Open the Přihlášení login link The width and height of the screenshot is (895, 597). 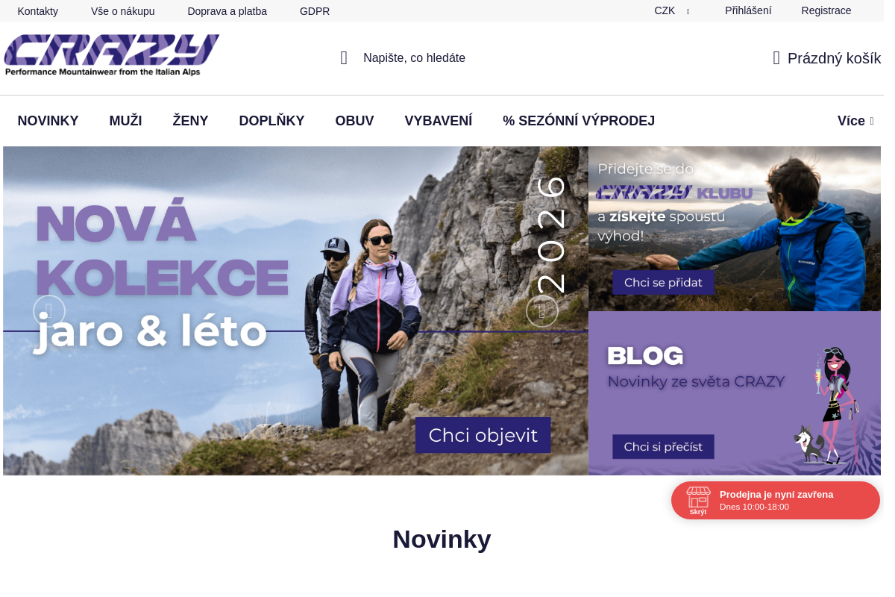pos(748,10)
